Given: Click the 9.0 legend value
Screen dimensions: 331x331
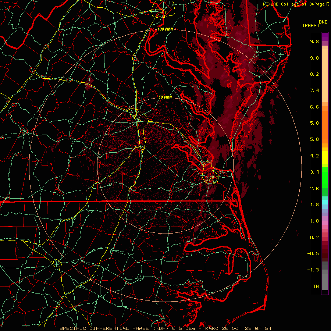Looking at the screenshot, I should (x=314, y=58).
